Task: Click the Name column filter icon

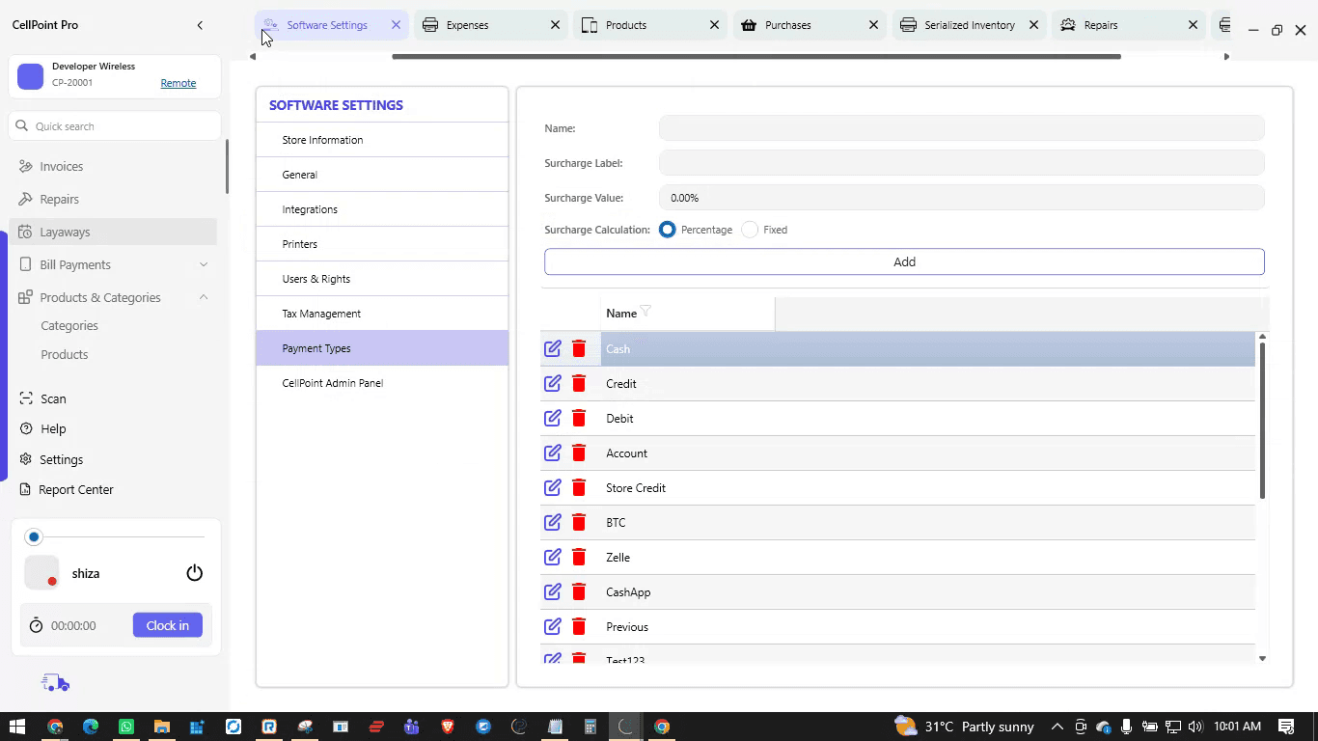Action: click(x=645, y=311)
